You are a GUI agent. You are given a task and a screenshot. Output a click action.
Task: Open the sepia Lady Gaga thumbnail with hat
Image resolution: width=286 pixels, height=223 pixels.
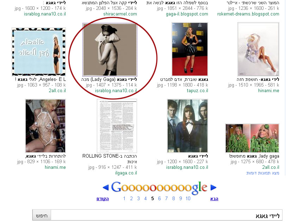click(x=110, y=49)
